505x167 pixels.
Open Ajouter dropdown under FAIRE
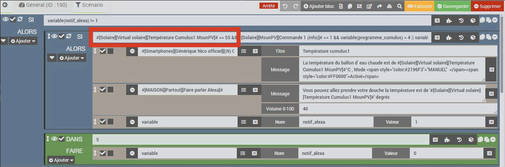(x=61, y=160)
